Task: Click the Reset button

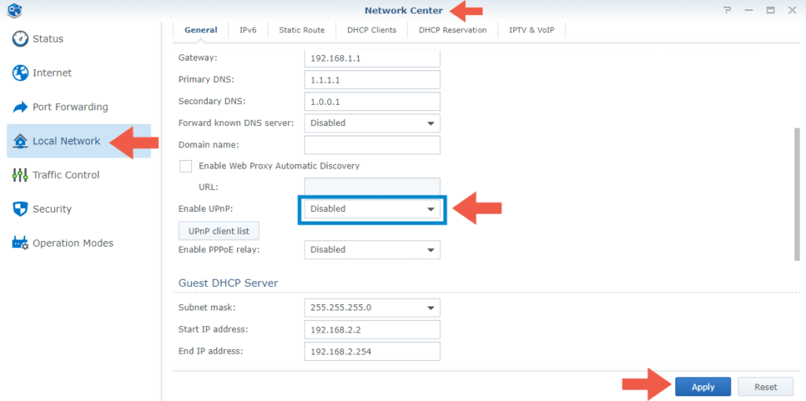Action: coord(766,387)
